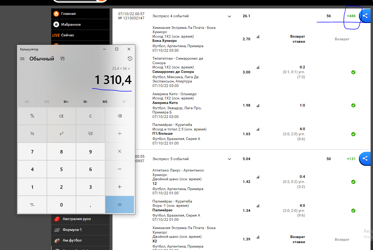Click the MS memory store button
Viewport: 373px width, 250px height.
tap(105, 102)
